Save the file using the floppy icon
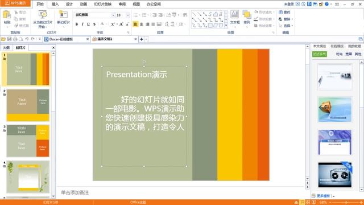364x205 pixels. point(9,39)
